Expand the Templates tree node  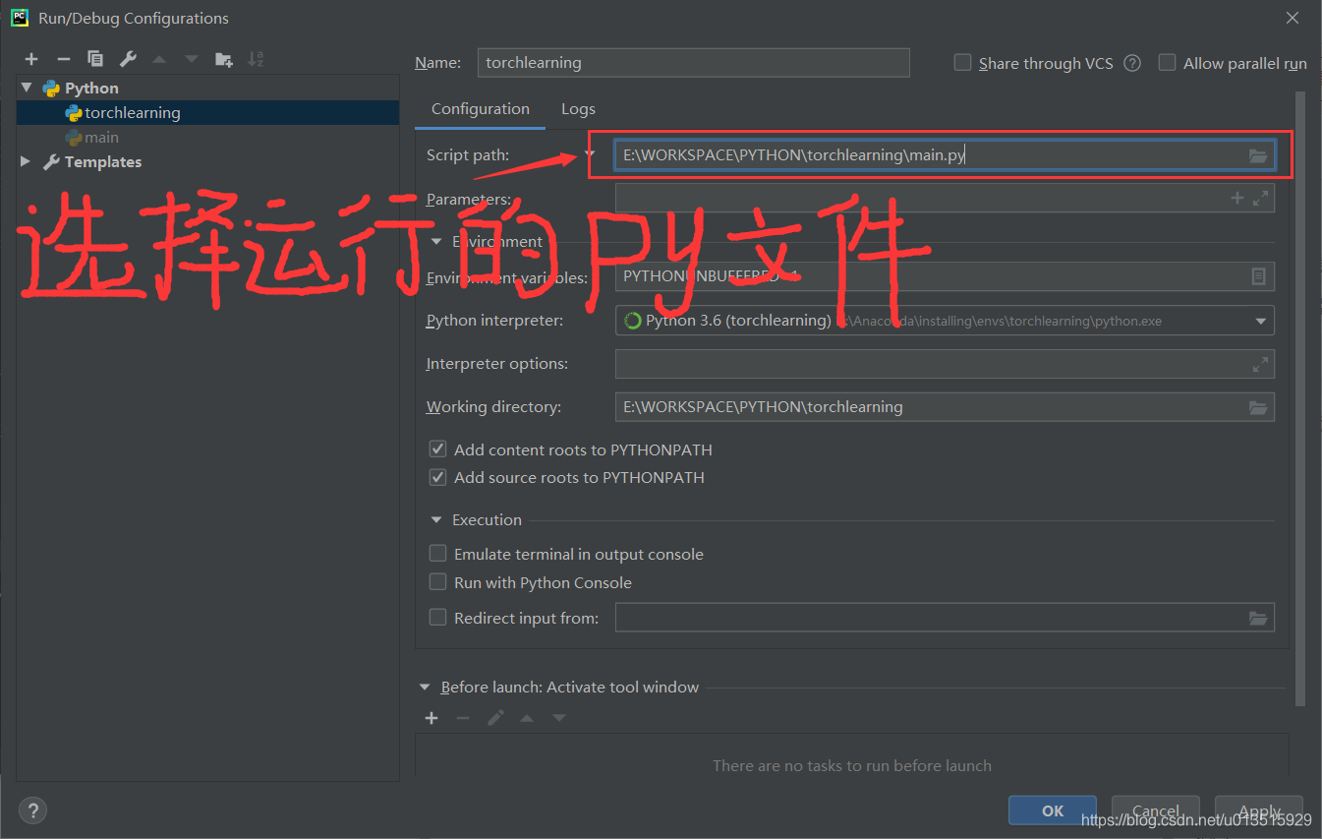click(25, 161)
